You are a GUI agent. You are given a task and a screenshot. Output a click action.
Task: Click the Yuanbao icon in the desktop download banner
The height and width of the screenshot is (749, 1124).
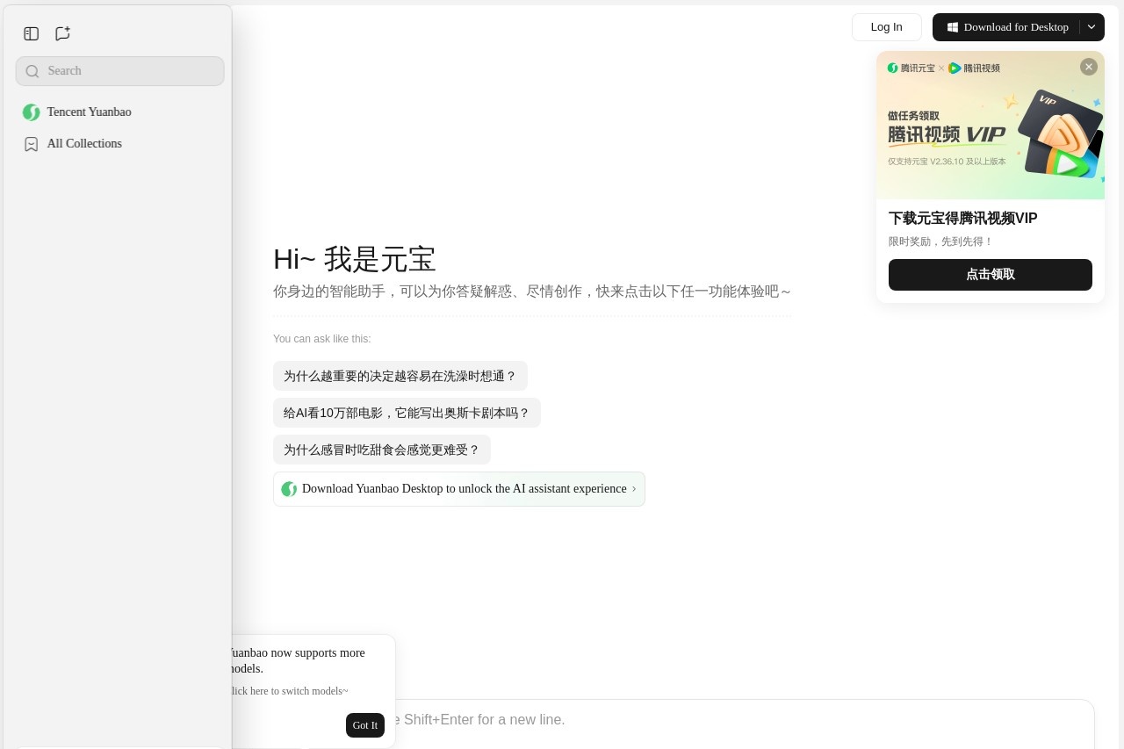(x=289, y=489)
